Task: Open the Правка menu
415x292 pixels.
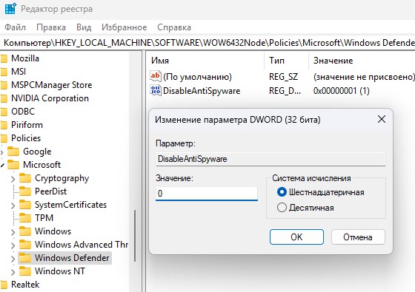Action: point(51,27)
